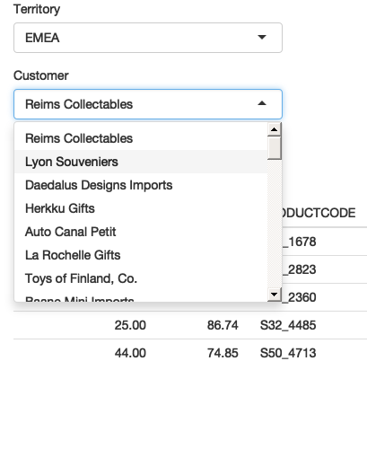This screenshot has width=367, height=449.
Task: Select Lyon Souveniers in the customer list
Action: [x=141, y=162]
